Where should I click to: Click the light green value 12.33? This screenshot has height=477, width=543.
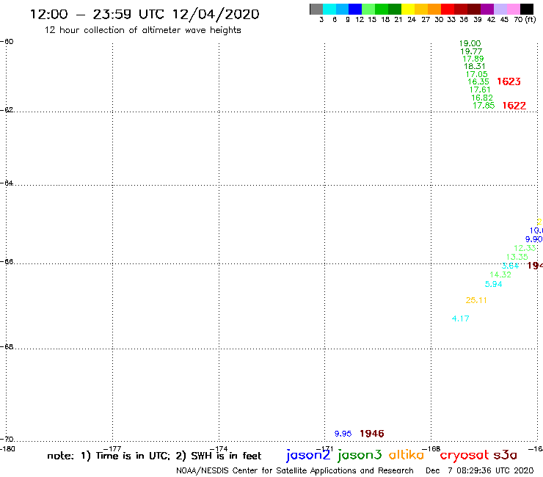coord(525,248)
